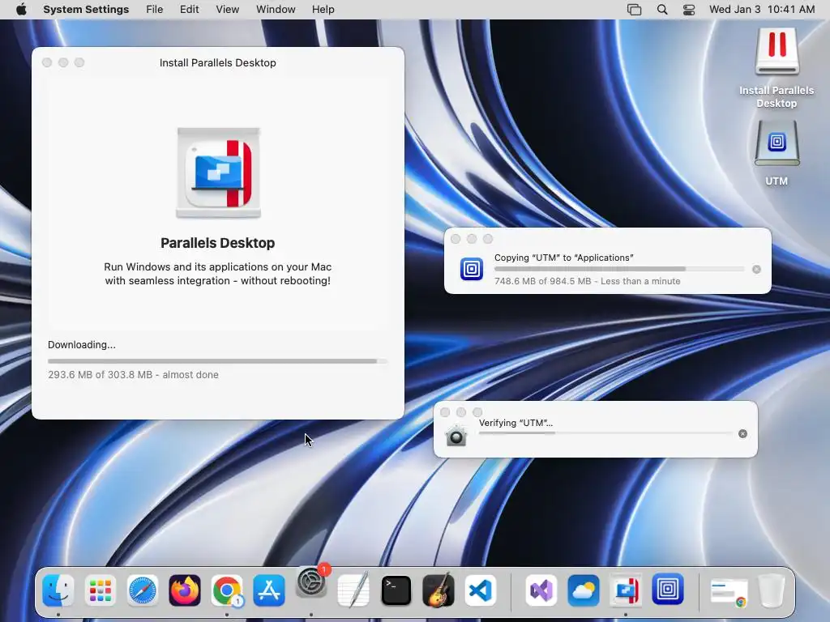Click Parallels Desktop installer Dock icon

coord(626,590)
